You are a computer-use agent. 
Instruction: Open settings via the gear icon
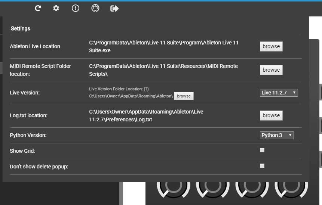(56, 8)
